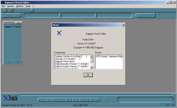Click the Xtrack logo in About dialog
This screenshot has width=177, height=108.
[59, 33]
